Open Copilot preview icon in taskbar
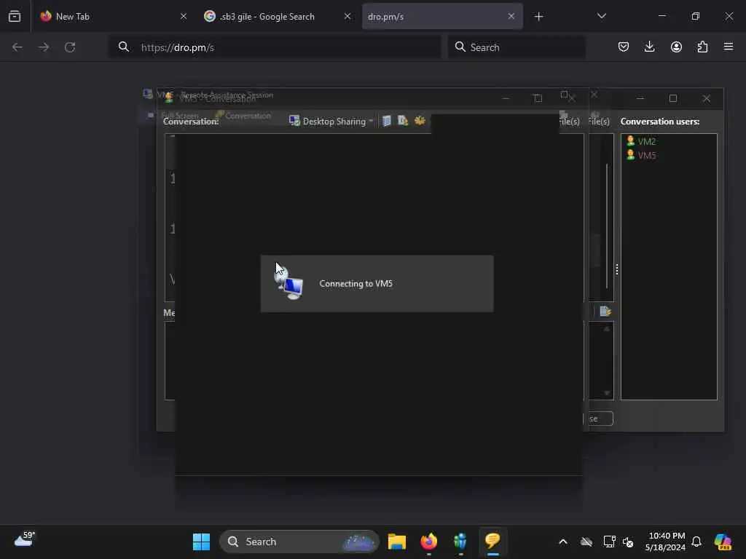 tap(723, 542)
